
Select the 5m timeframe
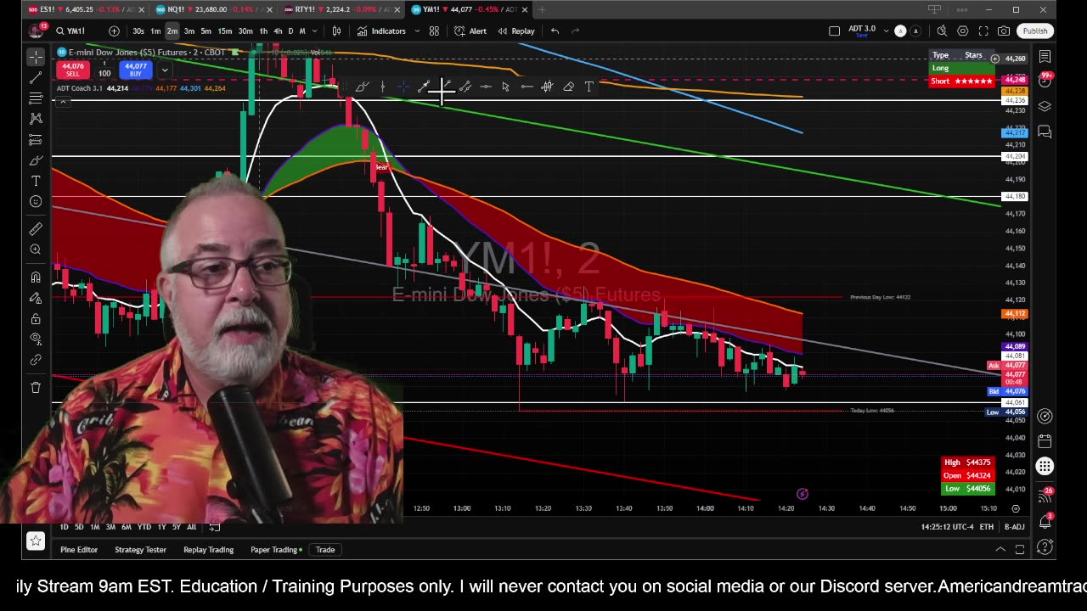206,31
